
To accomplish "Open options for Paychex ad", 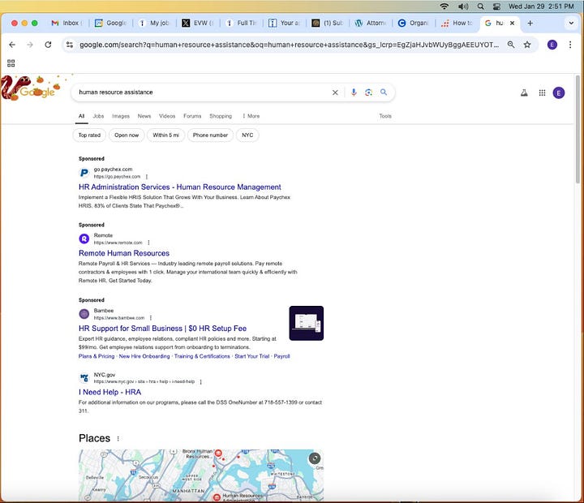I will [147, 177].
